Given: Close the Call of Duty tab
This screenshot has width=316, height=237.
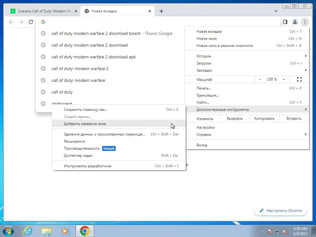Looking at the screenshot, I should click(x=76, y=11).
